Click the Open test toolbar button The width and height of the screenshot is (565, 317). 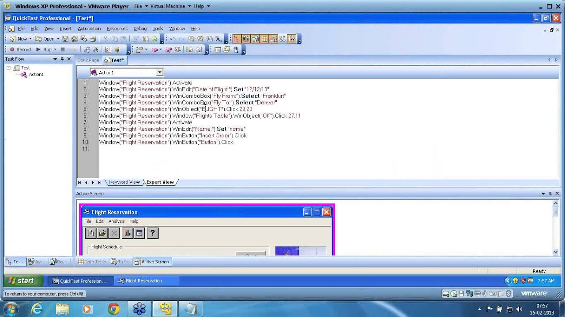(45, 39)
